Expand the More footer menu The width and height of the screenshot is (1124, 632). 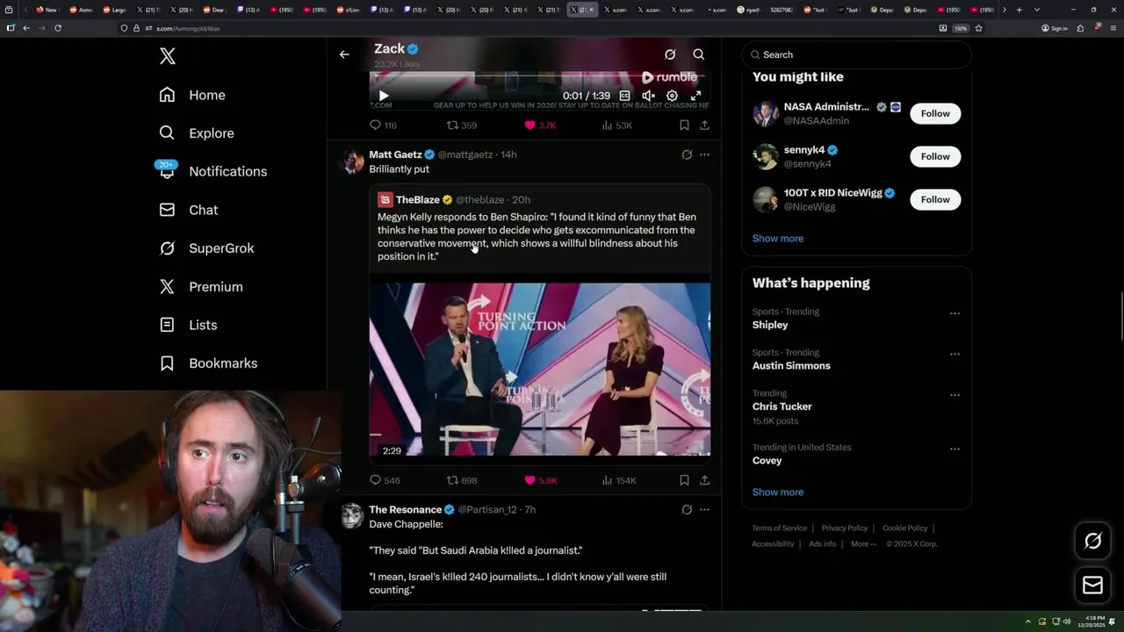click(x=862, y=544)
